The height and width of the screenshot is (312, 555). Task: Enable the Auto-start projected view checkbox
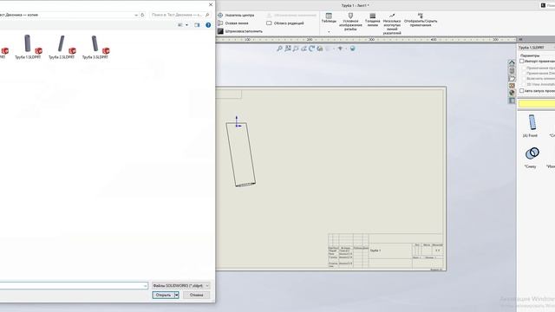click(x=522, y=91)
